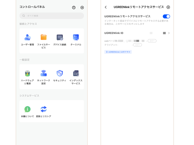Open 本機について info icon
194x145 pixels.
[27, 109]
